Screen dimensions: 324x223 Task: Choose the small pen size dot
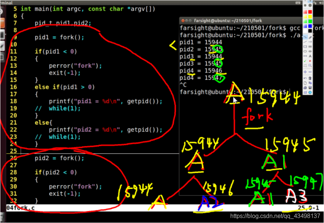coord(305,6)
